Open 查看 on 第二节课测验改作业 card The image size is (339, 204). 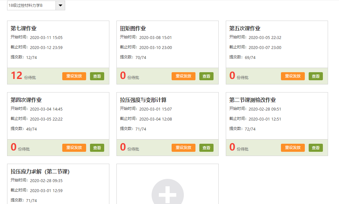pos(316,148)
